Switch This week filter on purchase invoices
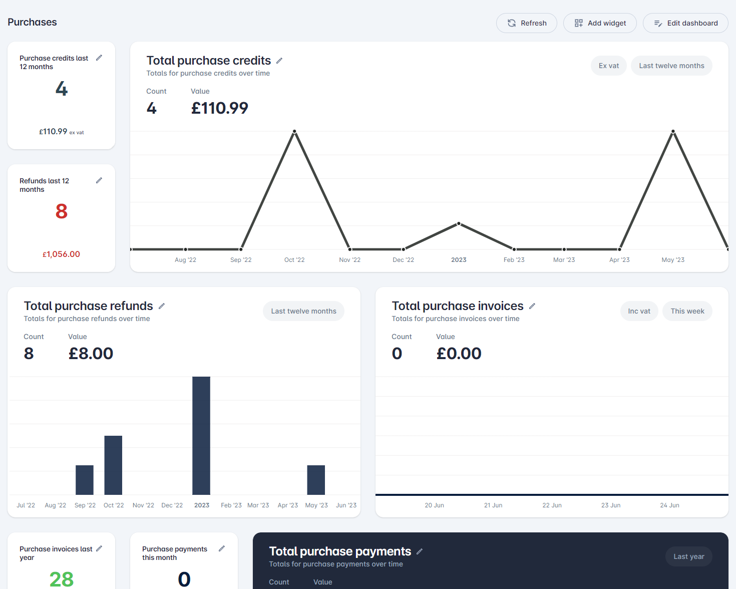The width and height of the screenshot is (736, 589). 687,311
